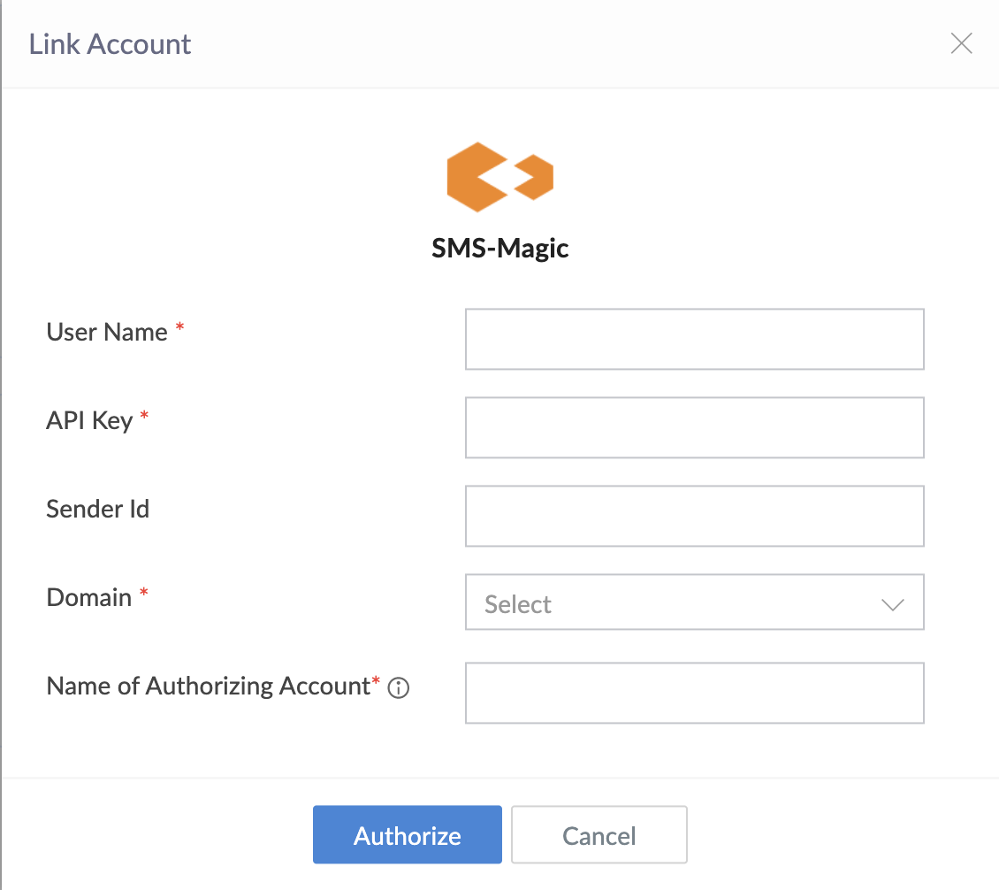Click the Link Account dialog title
The width and height of the screenshot is (999, 890).
tap(111, 43)
